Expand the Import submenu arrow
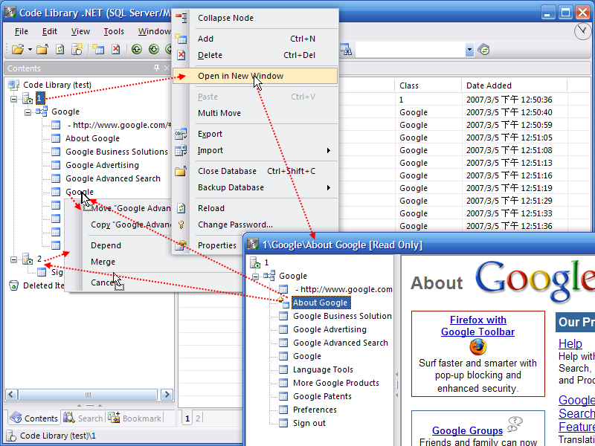The width and height of the screenshot is (595, 446). [329, 151]
